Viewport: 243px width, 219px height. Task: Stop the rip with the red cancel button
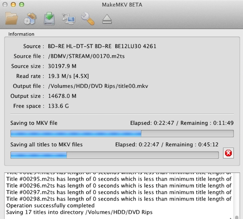tap(228, 153)
